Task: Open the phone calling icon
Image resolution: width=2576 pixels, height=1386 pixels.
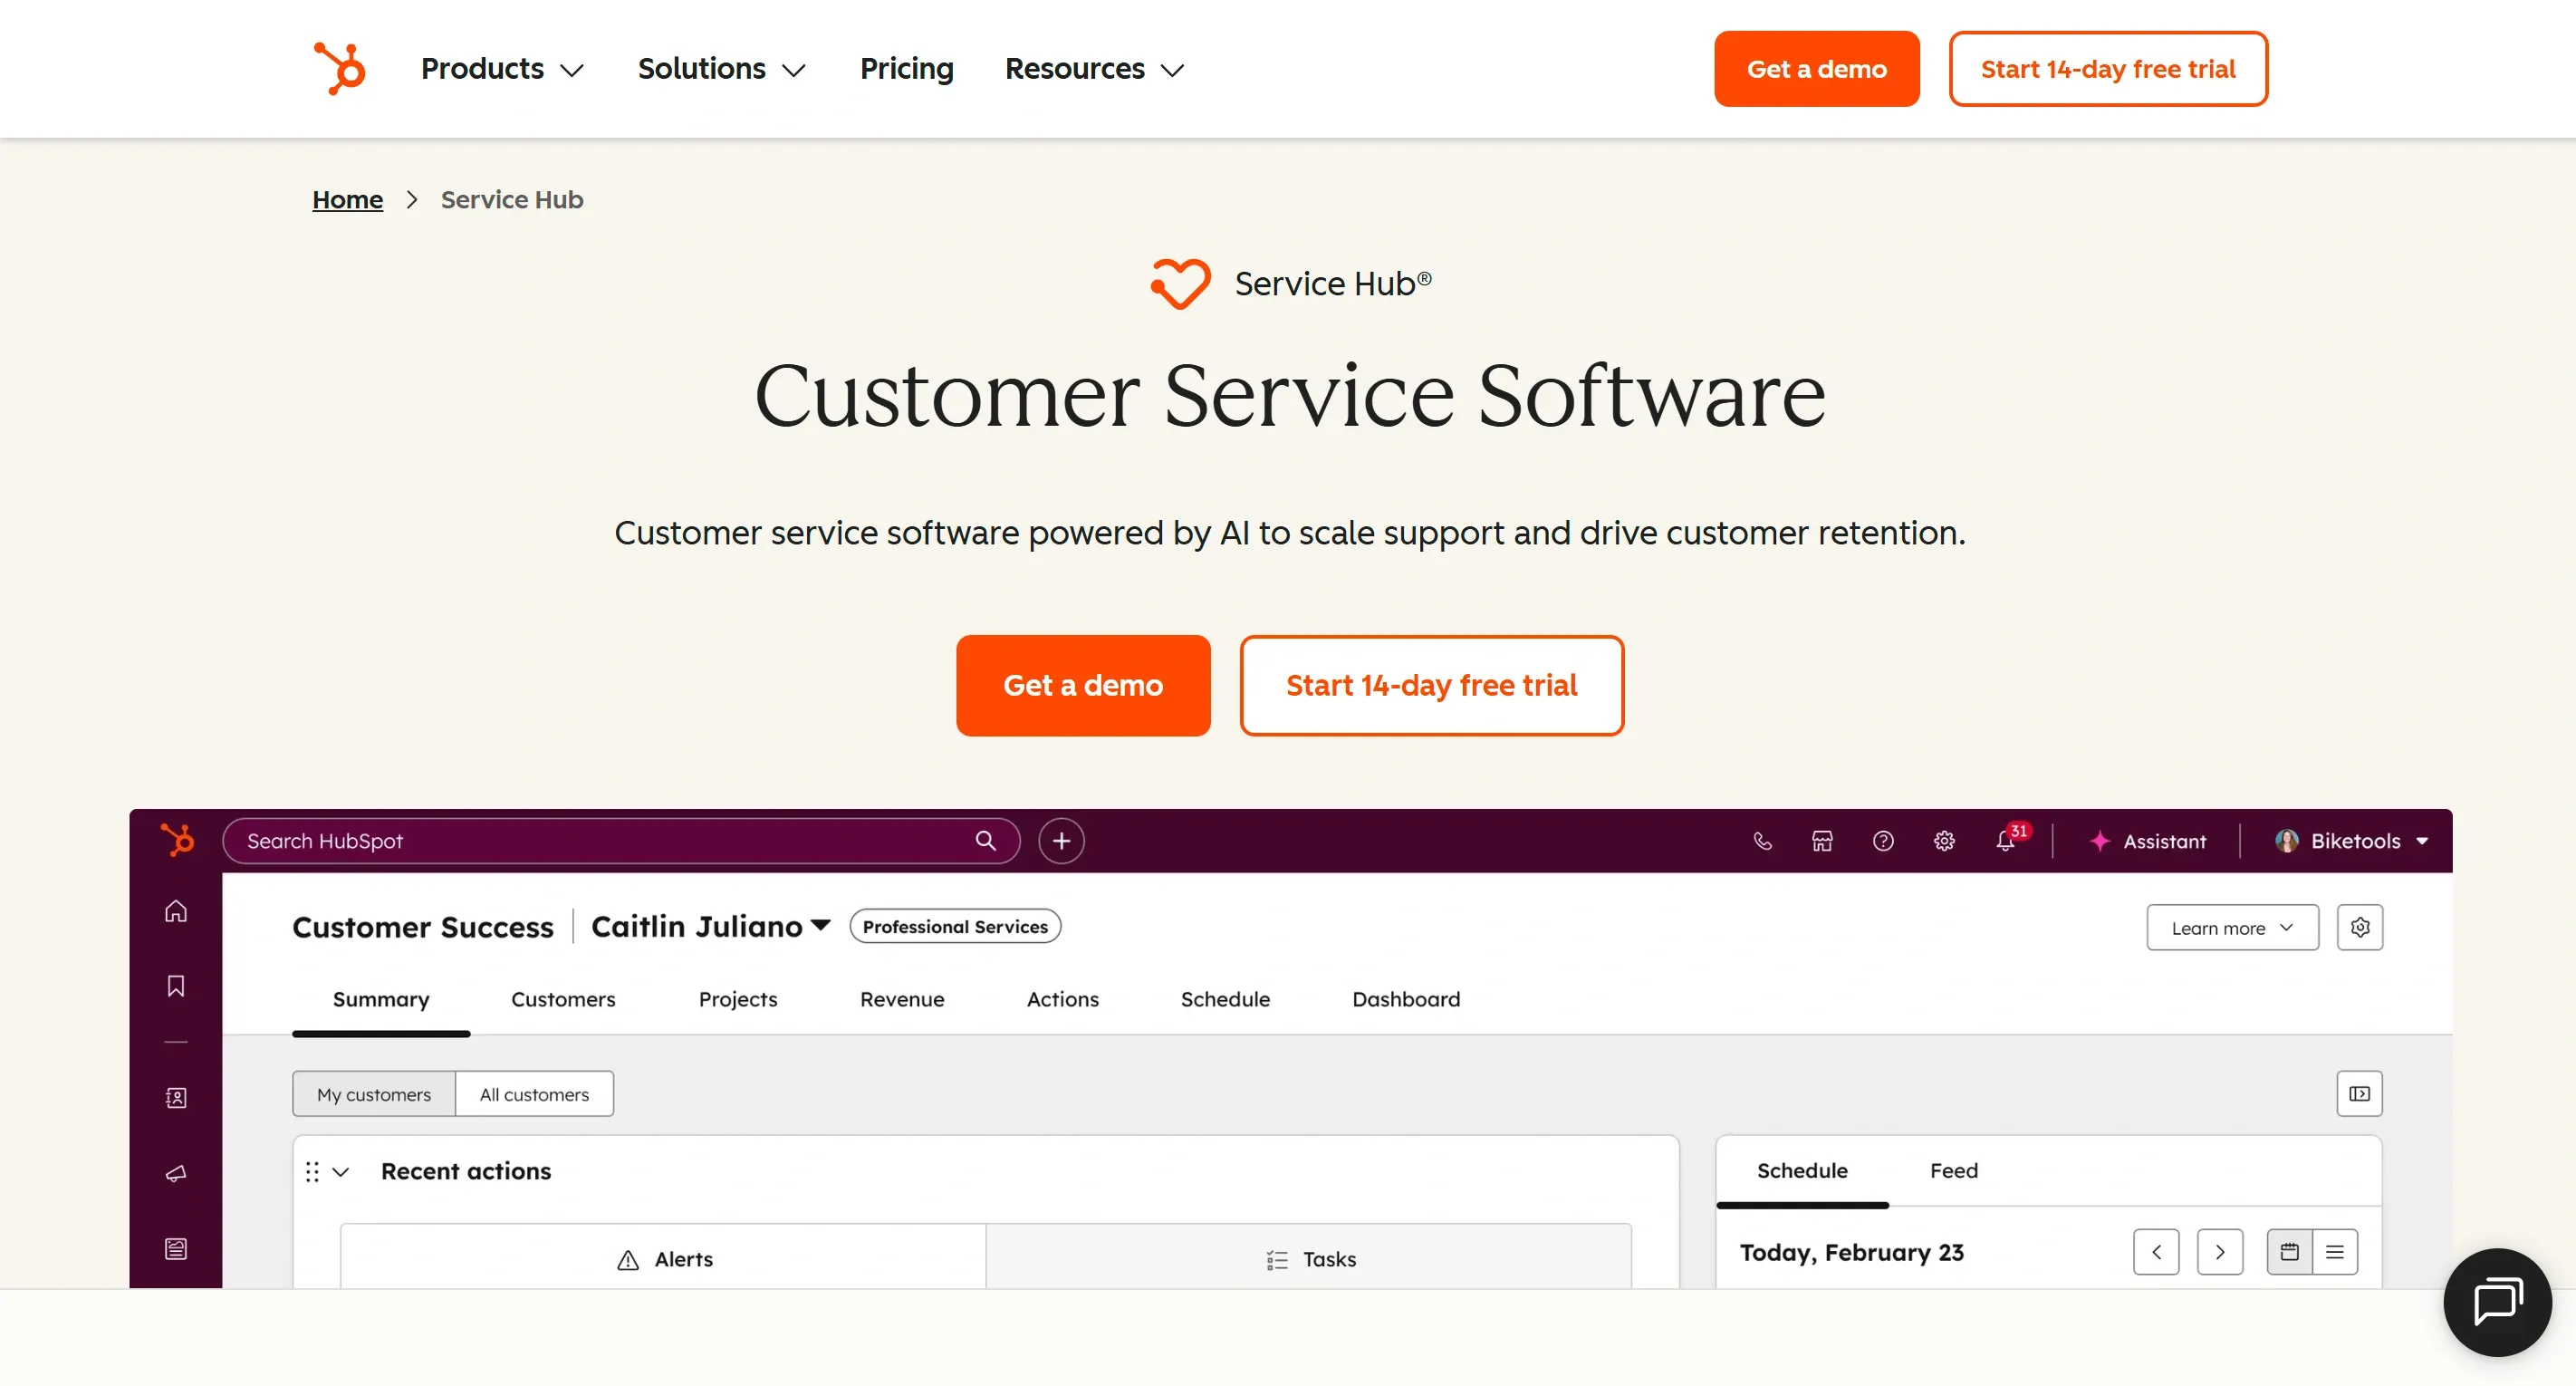Action: point(1762,841)
